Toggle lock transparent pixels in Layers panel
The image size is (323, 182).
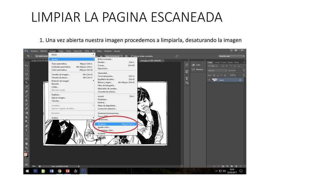[x=214, y=75]
